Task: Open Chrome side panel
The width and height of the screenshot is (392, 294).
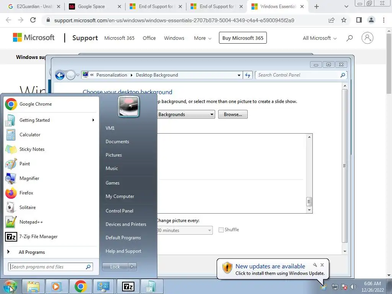Action: coord(359,20)
